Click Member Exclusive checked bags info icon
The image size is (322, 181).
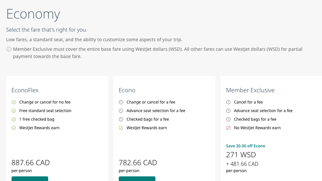click(228, 119)
